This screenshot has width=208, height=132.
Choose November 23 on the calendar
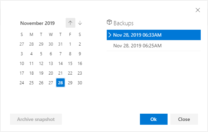[x=80, y=73]
